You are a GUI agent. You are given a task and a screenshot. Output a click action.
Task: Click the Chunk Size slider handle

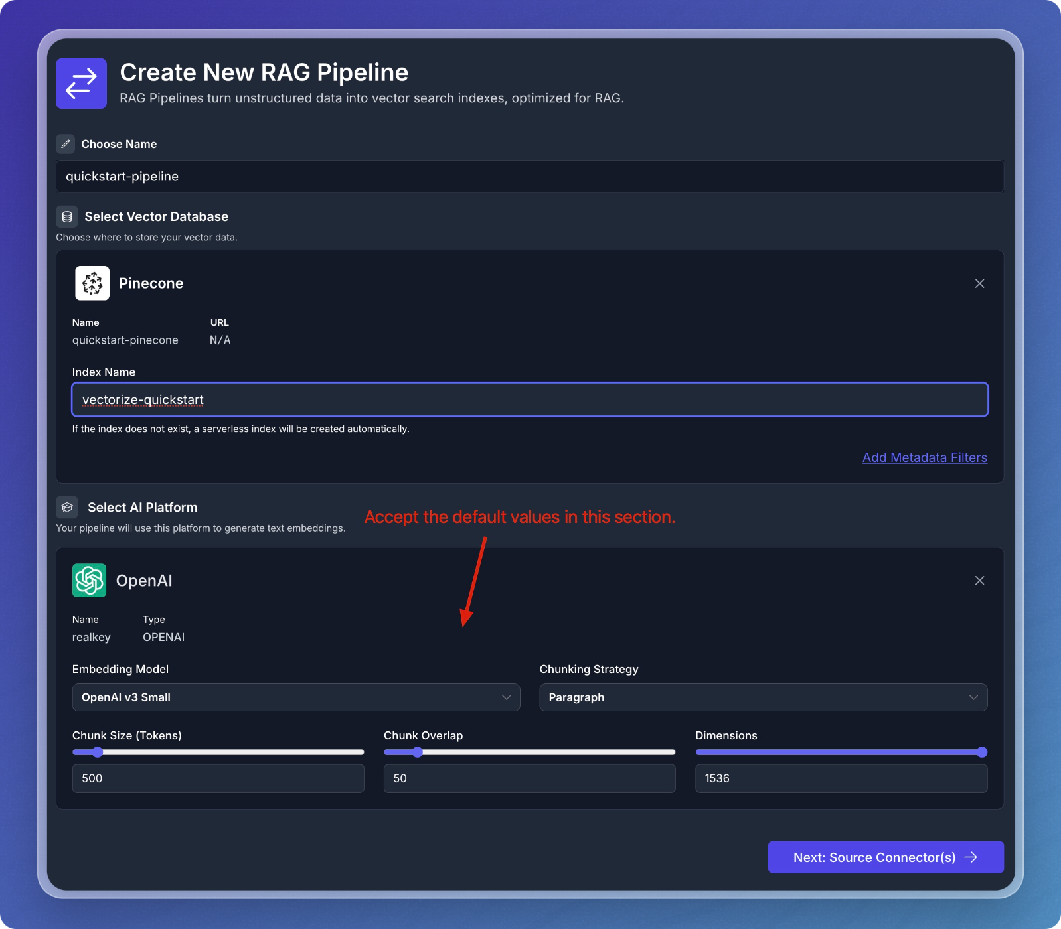98,752
